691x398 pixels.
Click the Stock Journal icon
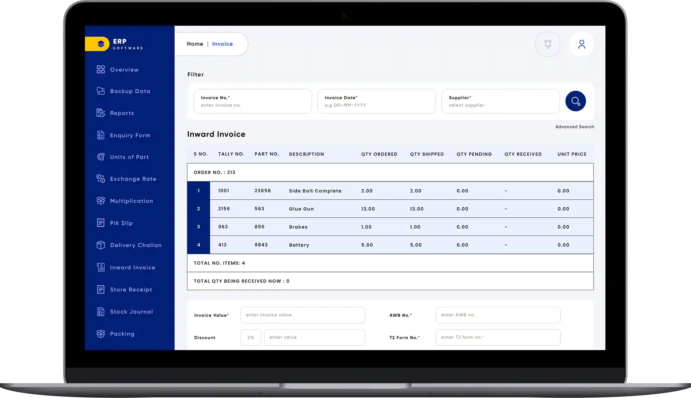[x=101, y=312]
